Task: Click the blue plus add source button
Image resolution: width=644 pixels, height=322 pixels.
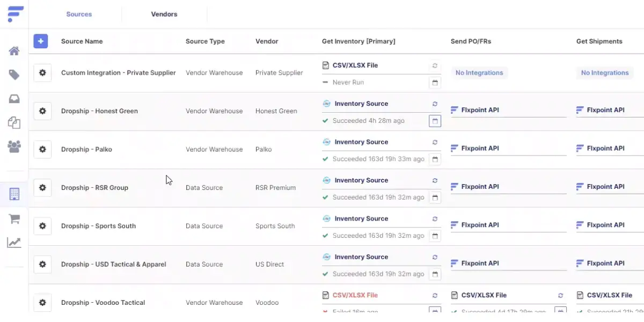Action: click(41, 41)
